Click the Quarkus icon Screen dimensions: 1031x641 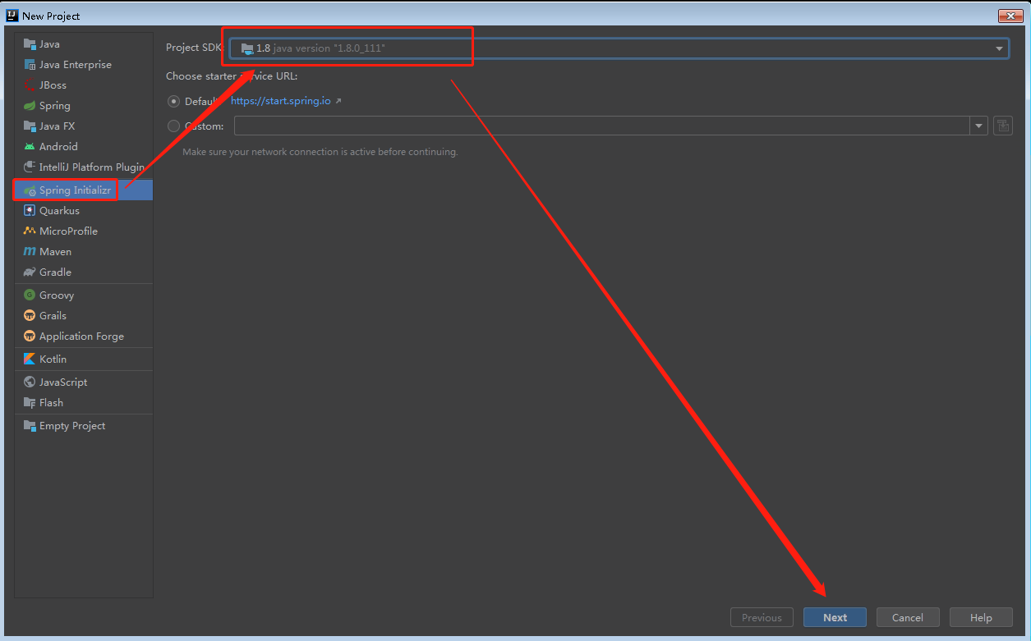[x=30, y=211]
